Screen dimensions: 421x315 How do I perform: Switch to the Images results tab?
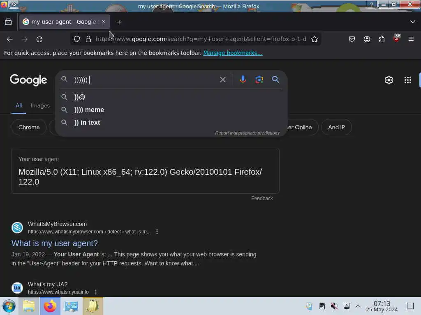pos(40,105)
